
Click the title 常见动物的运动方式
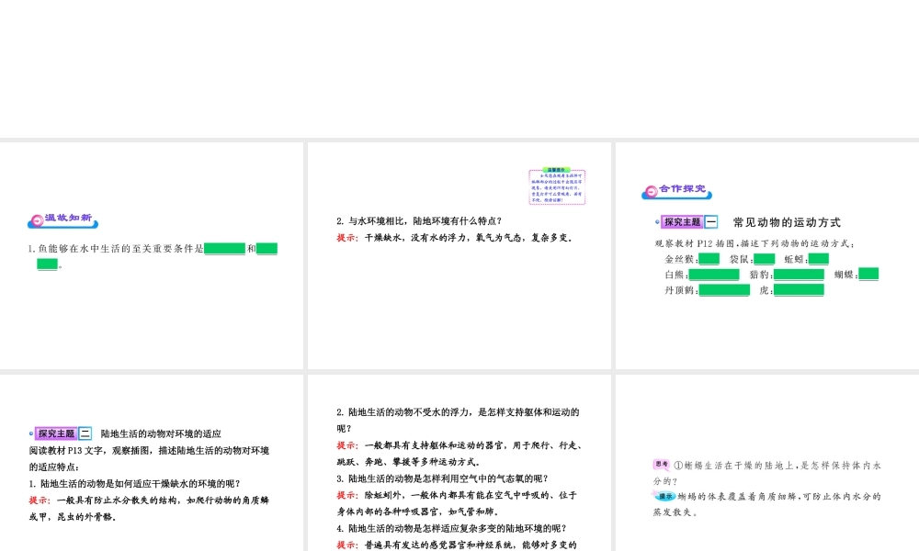[x=787, y=222]
